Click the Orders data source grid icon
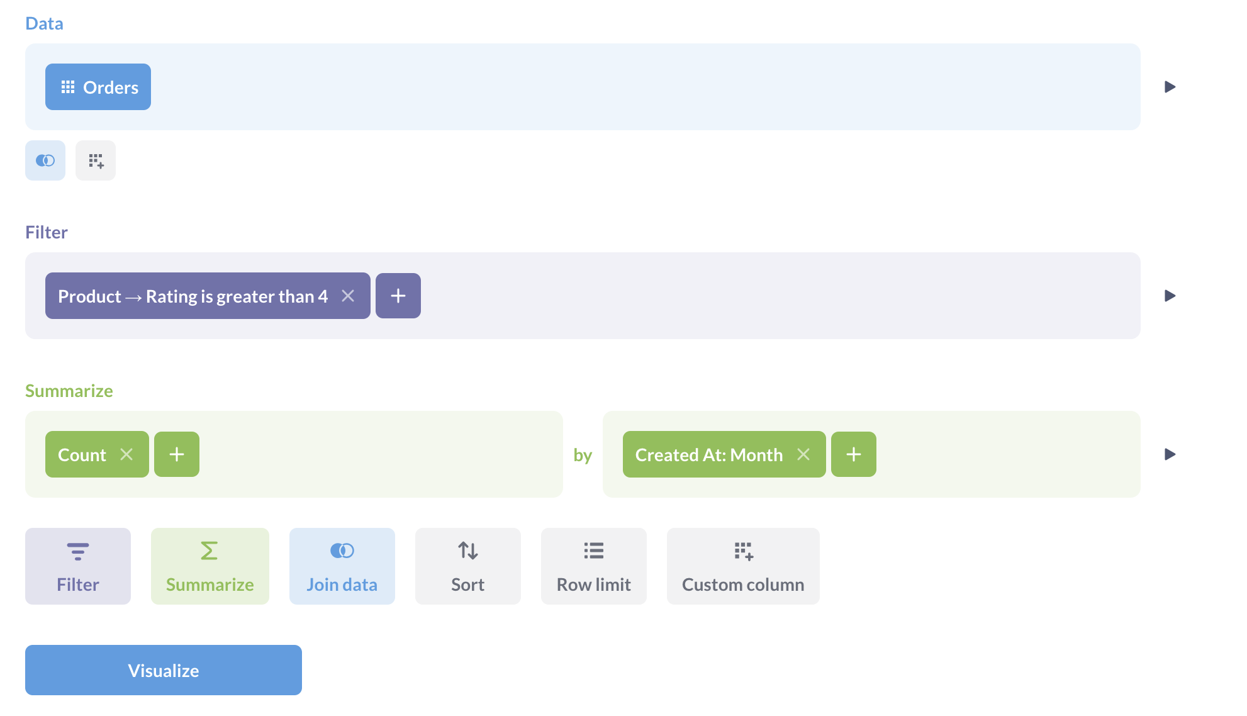Image resolution: width=1247 pixels, height=716 pixels. click(x=68, y=86)
